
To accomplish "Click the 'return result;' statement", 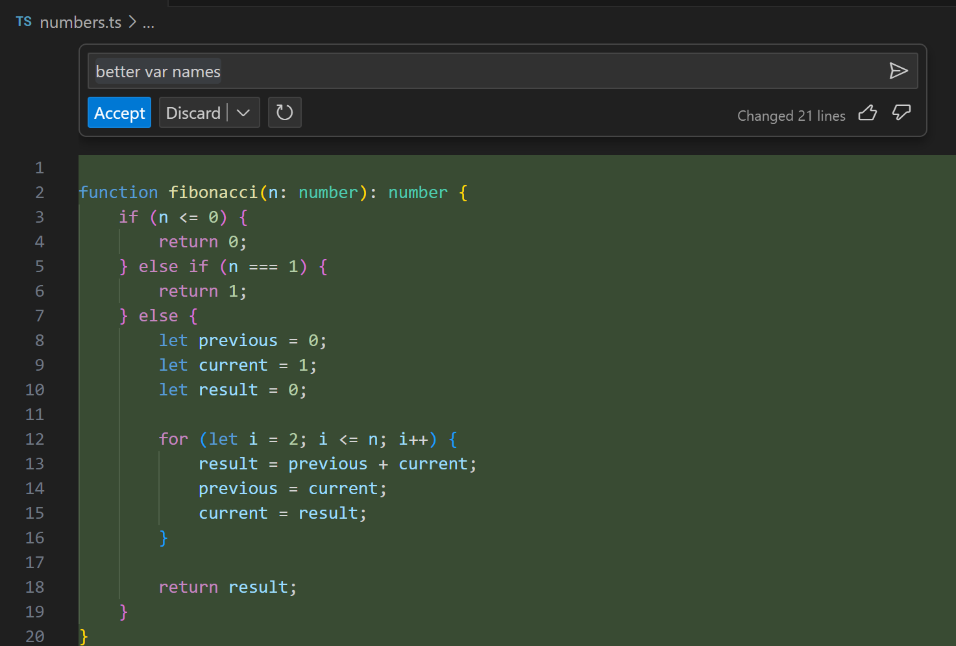I will pos(227,586).
